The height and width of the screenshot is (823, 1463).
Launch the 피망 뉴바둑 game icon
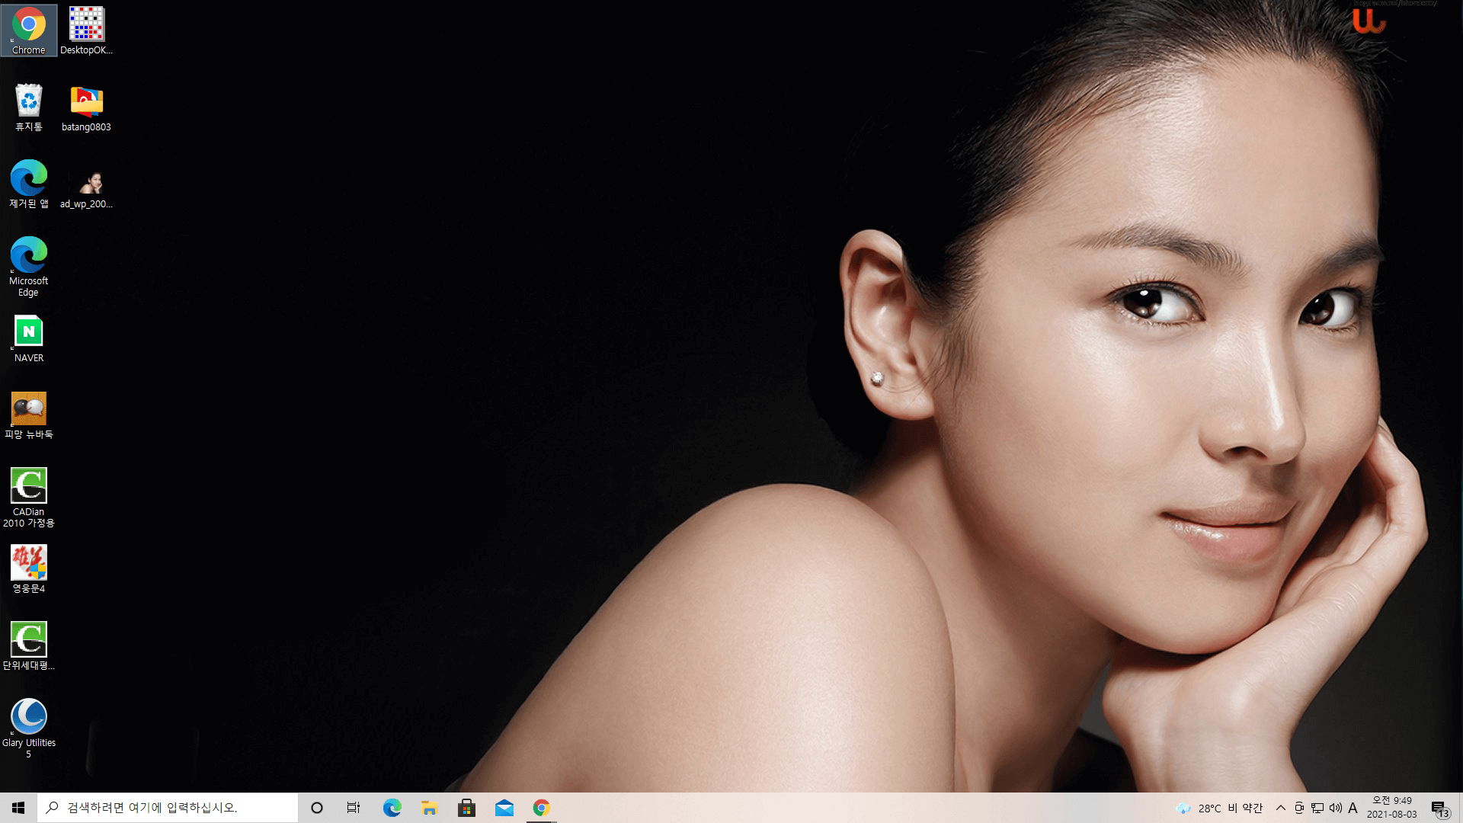[29, 415]
